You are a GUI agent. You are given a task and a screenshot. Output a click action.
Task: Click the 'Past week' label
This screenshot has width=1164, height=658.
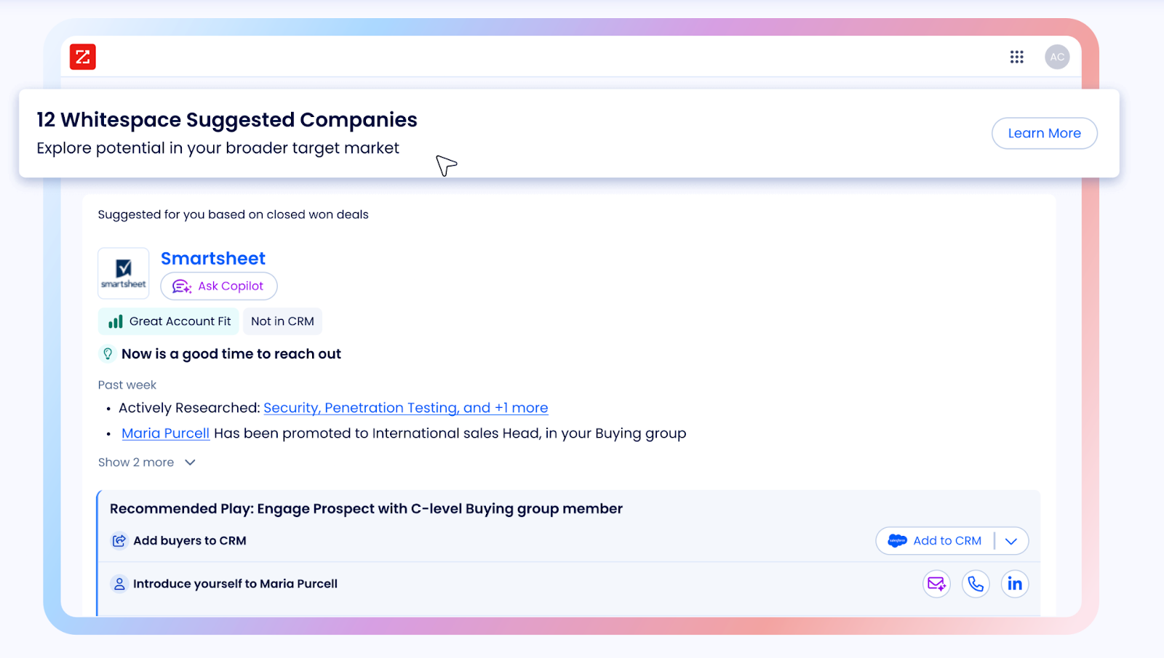click(127, 385)
